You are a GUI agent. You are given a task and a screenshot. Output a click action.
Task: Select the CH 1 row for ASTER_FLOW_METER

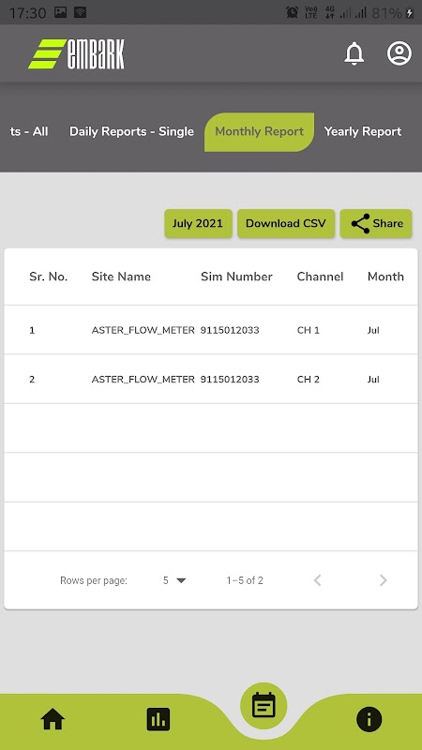(x=211, y=330)
